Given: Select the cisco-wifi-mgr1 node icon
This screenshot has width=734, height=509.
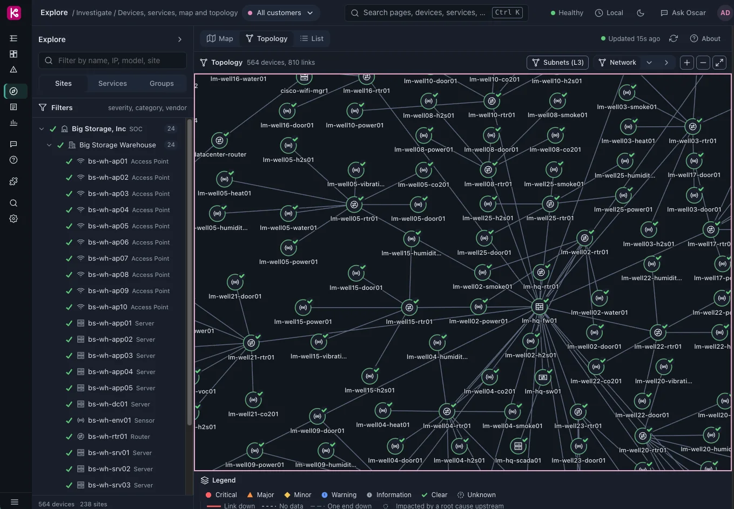Looking at the screenshot, I should pos(304,78).
